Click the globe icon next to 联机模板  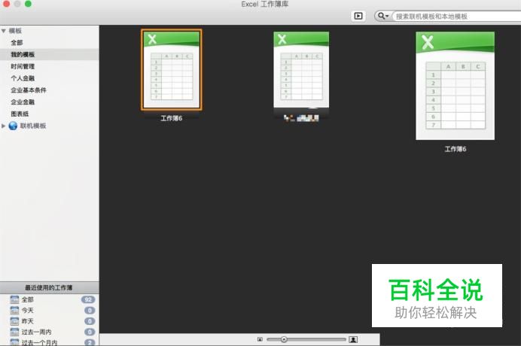pos(13,126)
